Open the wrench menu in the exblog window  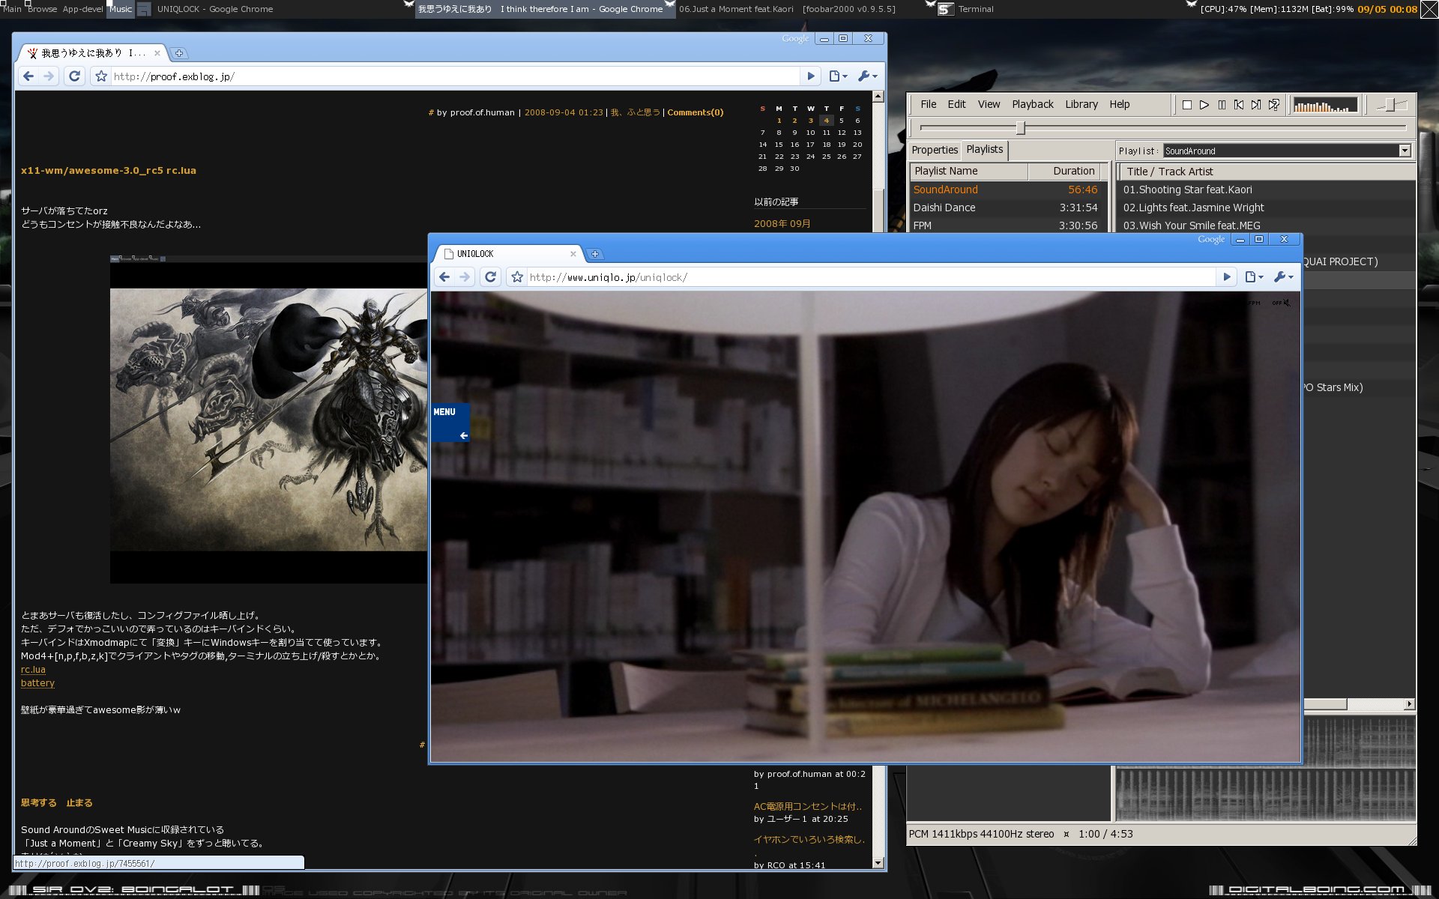click(867, 76)
